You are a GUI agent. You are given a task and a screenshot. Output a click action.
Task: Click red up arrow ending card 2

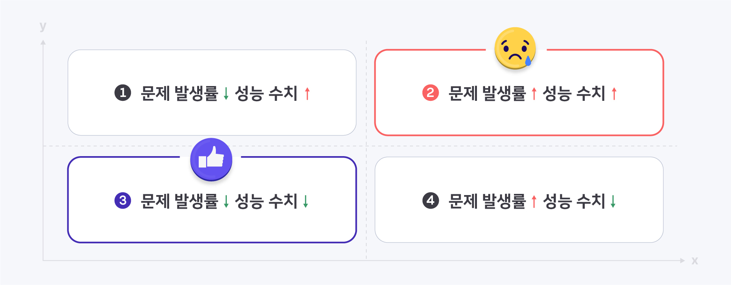614,94
